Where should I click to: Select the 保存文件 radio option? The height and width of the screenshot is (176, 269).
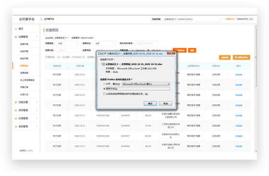[x=104, y=89]
